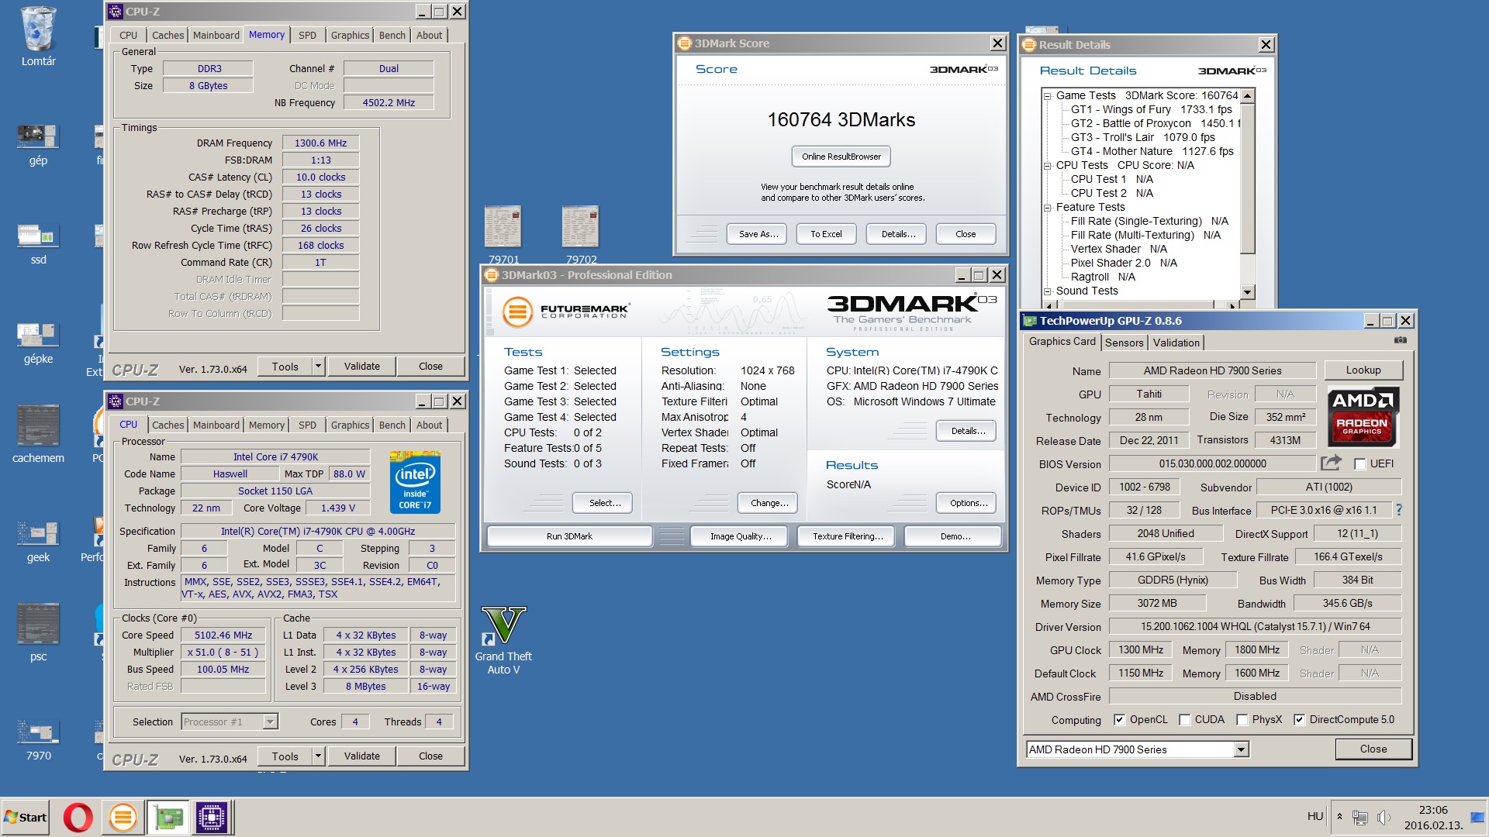Click the Image Quality button in 3DMark03
The width and height of the screenshot is (1489, 837).
pos(741,536)
